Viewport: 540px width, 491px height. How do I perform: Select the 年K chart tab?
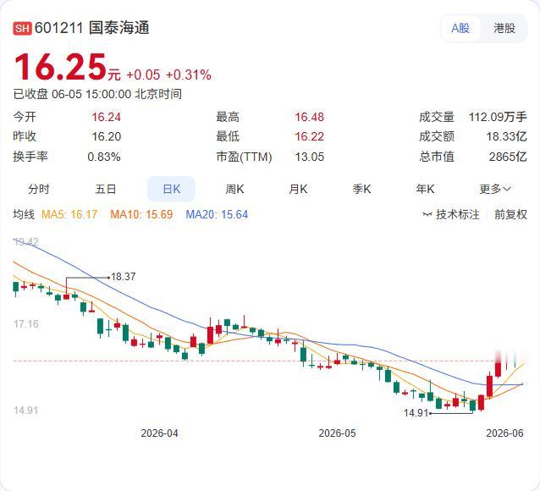425,189
